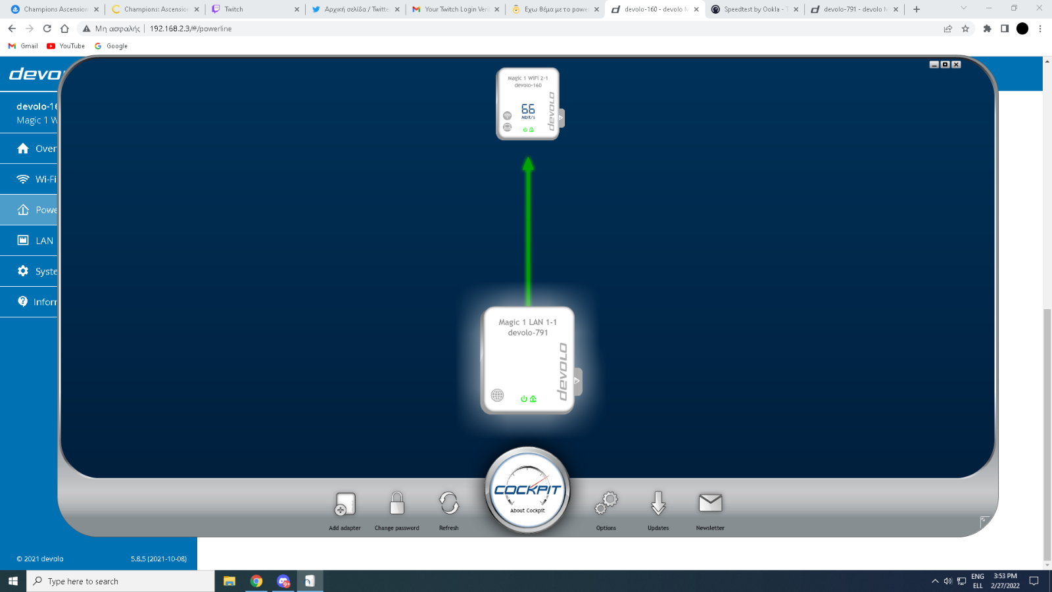Image resolution: width=1052 pixels, height=592 pixels.
Task: Click the 66 Mbit/s rate value
Action: (528, 111)
